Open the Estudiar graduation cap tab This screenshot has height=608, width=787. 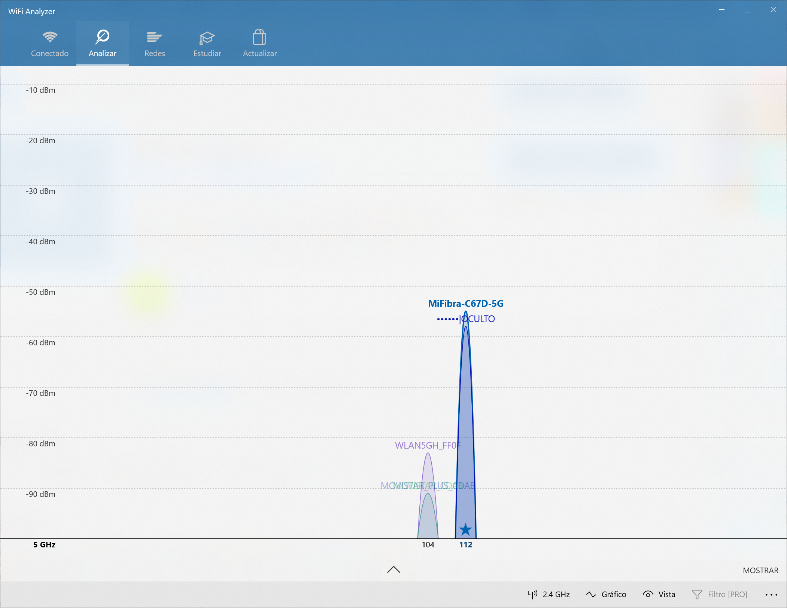pyautogui.click(x=207, y=44)
